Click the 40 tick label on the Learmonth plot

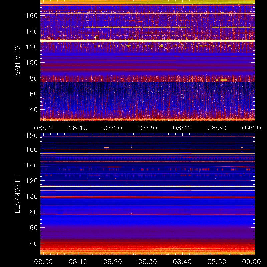pos(34,243)
